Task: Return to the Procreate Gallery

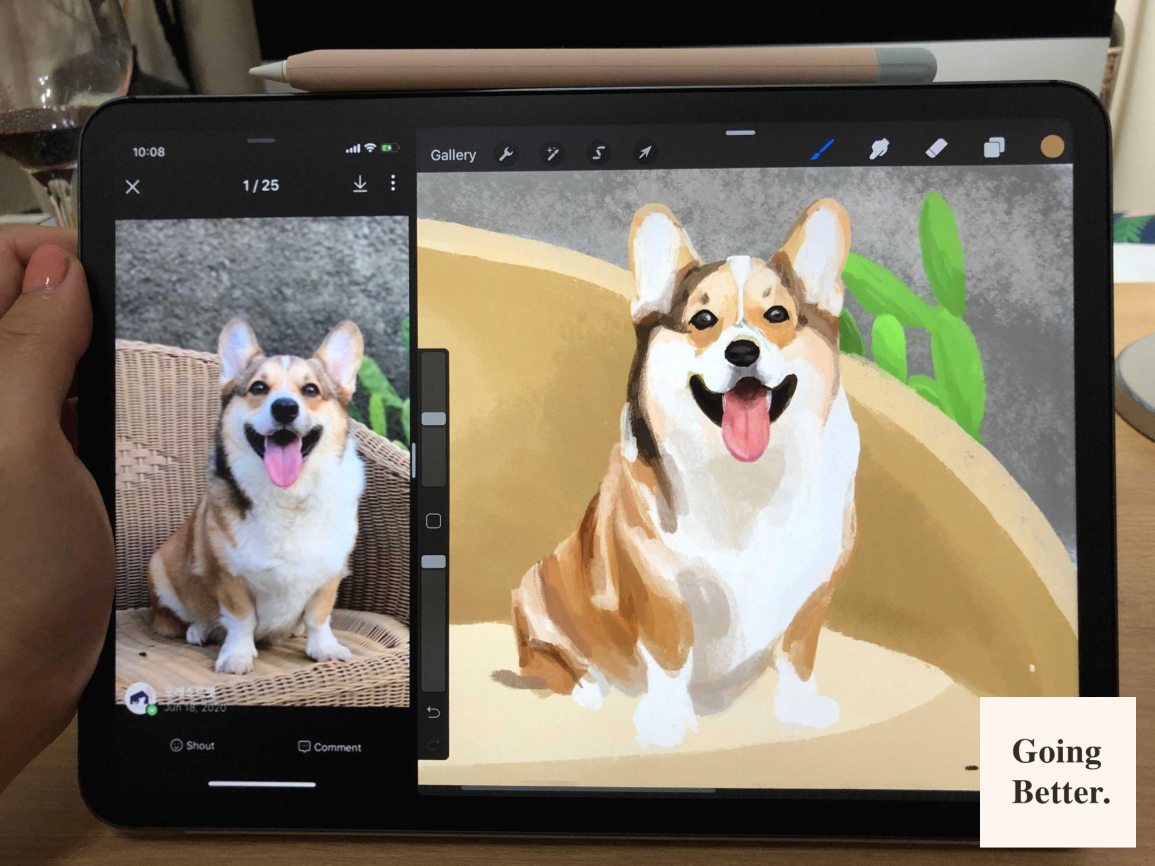Action: (x=453, y=155)
